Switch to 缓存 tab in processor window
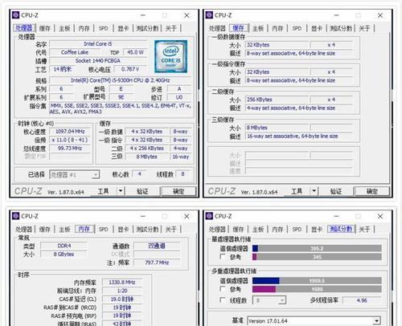Viewport: 402px width, 326px height. tap(44, 28)
